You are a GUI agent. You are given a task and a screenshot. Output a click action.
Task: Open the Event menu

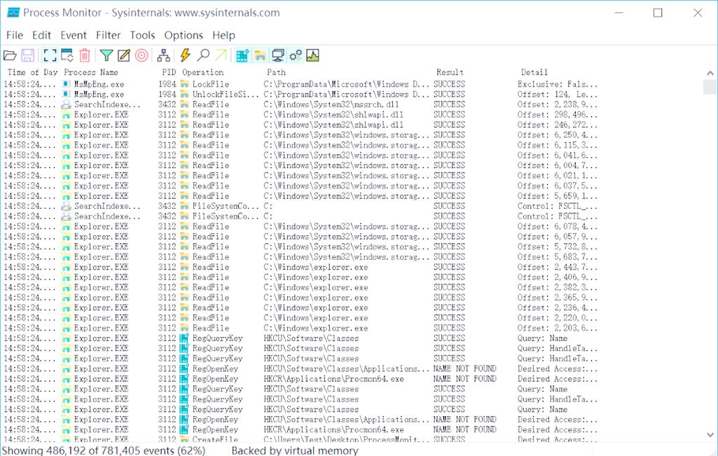pyautogui.click(x=75, y=35)
